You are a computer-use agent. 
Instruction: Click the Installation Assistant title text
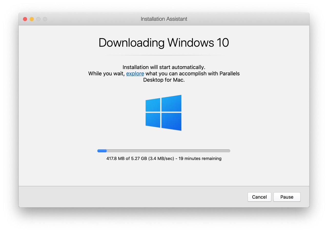[x=164, y=19]
